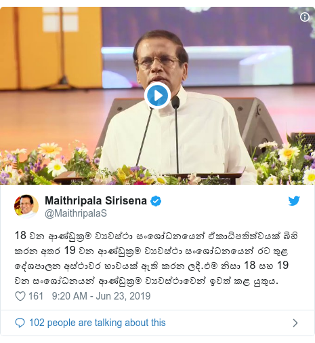The width and height of the screenshot is (315, 343).
Task: Click the video thumbnail of the speaker
Action: (x=157, y=96)
